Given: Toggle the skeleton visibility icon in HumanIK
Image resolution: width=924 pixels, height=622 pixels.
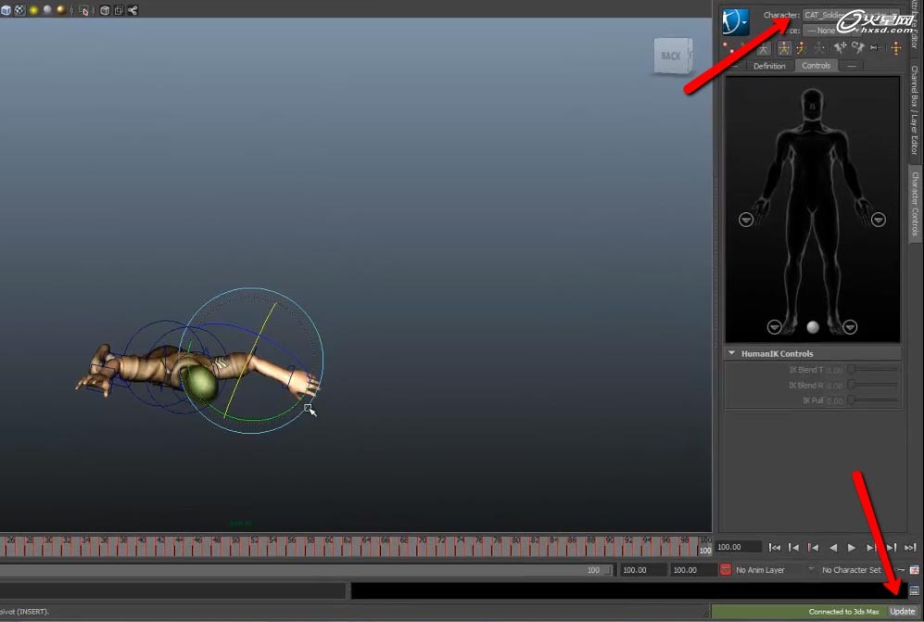Looking at the screenshot, I should coord(763,48).
